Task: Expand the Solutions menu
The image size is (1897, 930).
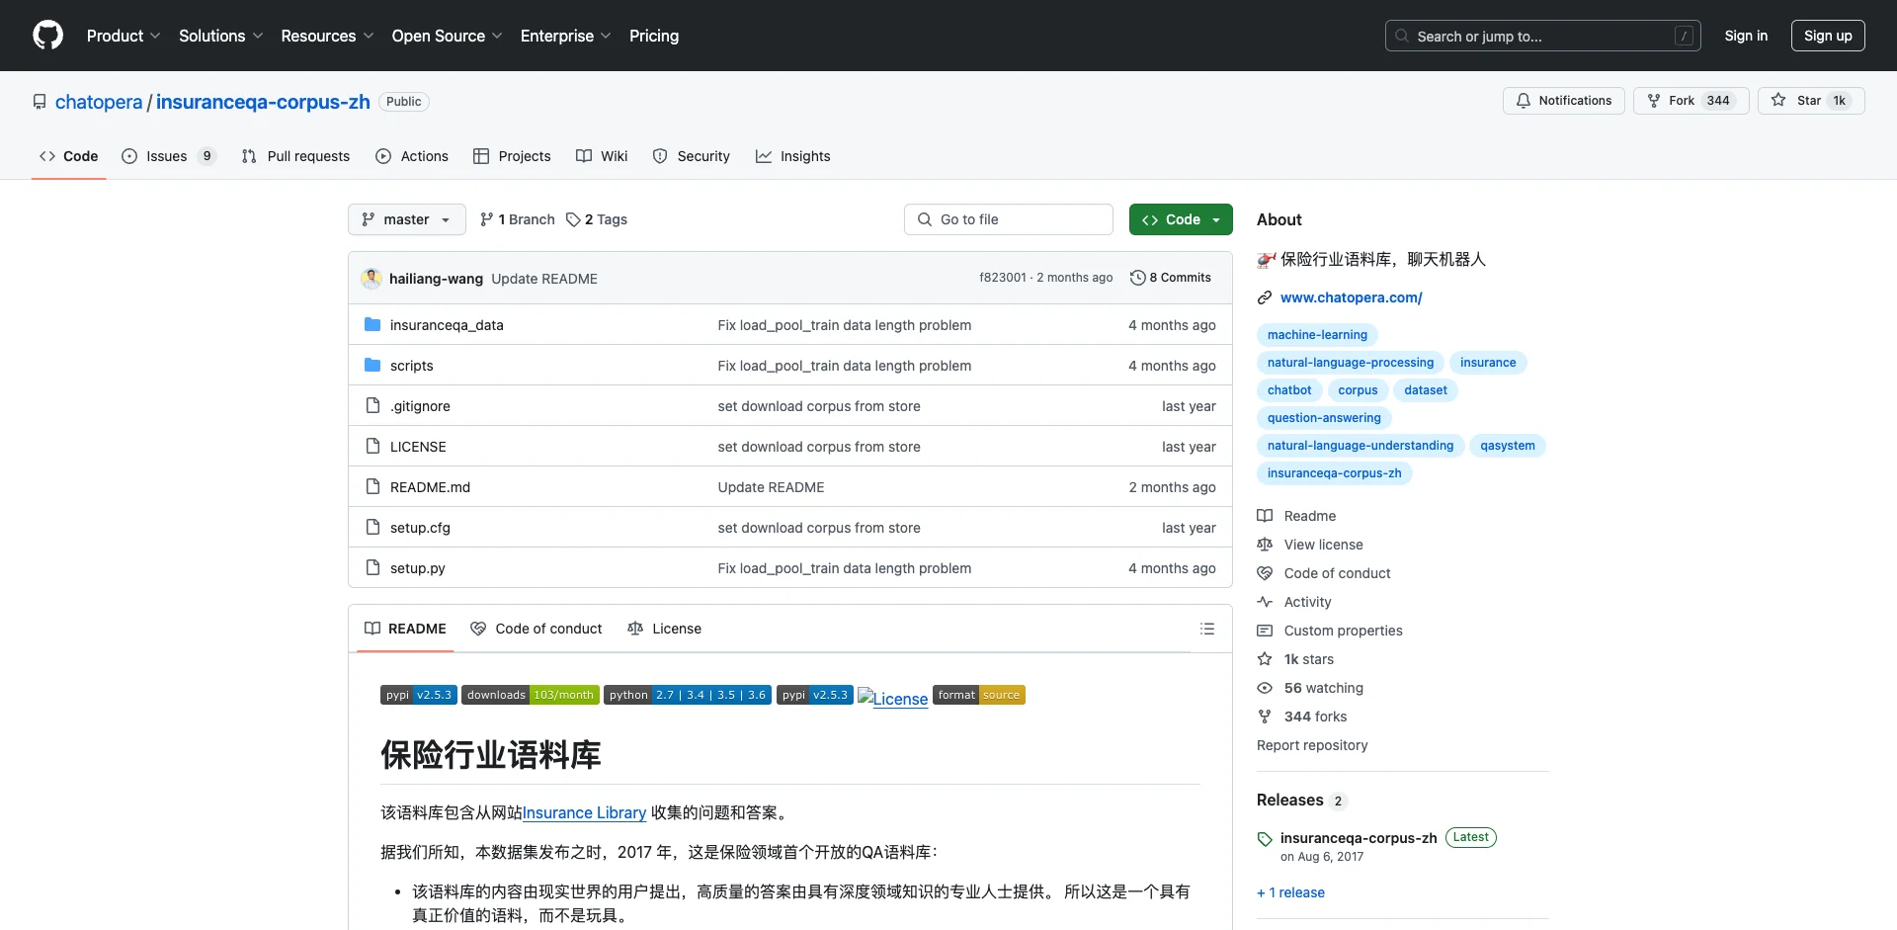Action: click(221, 36)
